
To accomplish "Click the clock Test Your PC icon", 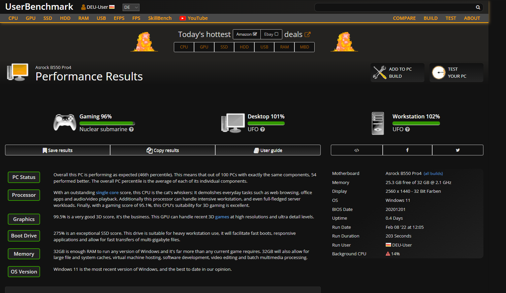I will (439, 72).
